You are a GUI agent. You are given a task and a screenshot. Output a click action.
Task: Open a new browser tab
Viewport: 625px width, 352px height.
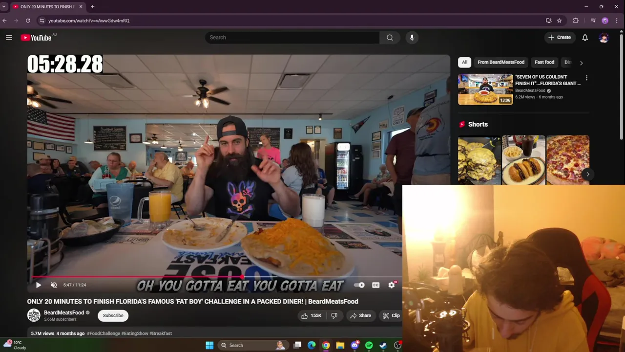(92, 7)
